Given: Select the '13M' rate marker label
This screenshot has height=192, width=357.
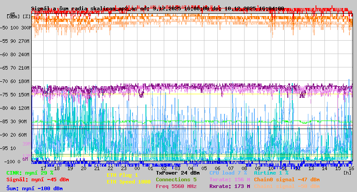Looking at the screenshot, I should (x=26, y=156).
